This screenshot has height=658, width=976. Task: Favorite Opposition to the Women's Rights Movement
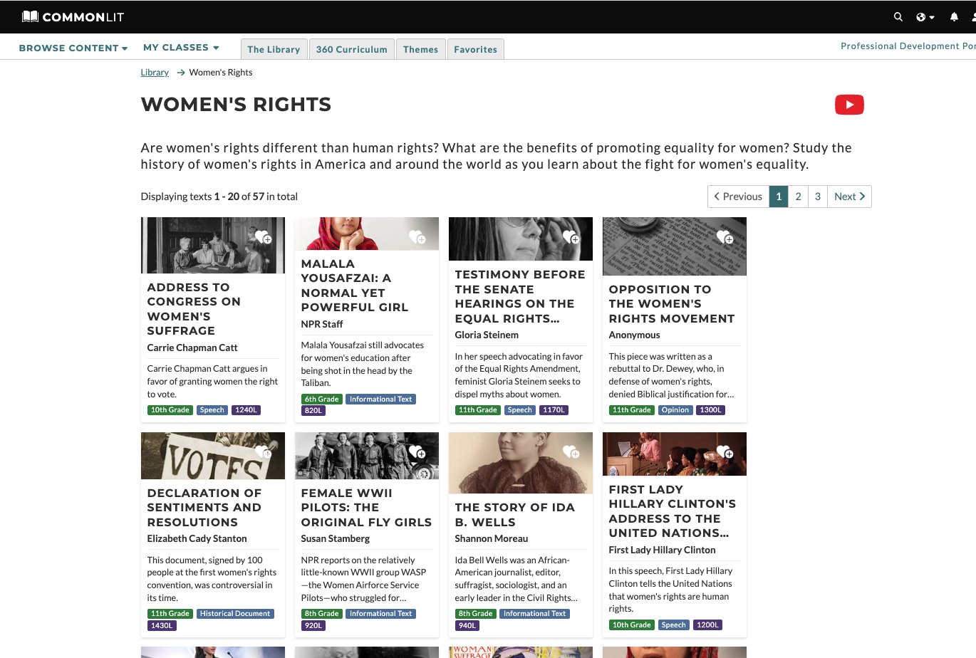(725, 236)
